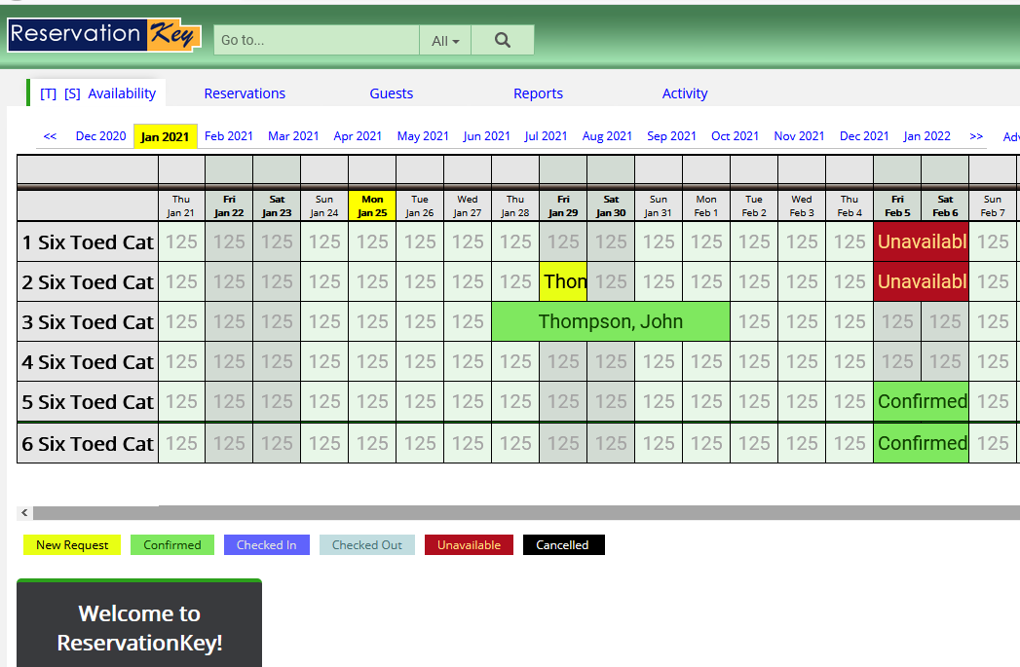
Task: Click the New Request yellow legend swatch
Action: (x=72, y=545)
